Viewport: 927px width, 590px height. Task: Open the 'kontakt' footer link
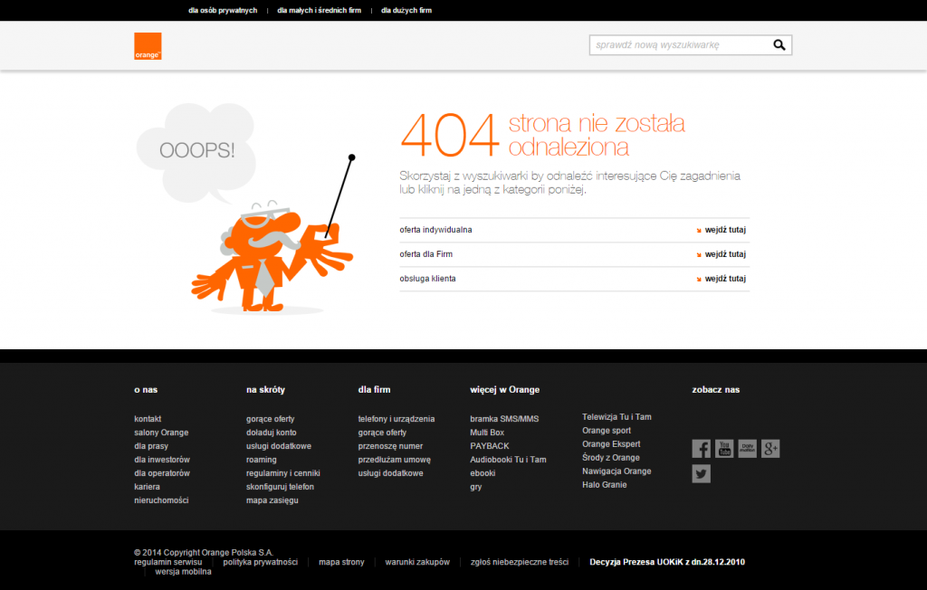point(148,419)
